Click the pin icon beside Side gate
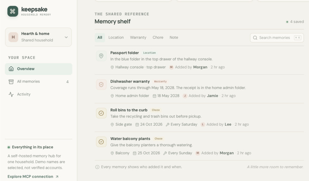Screen dimensions: 309x181 (x=112, y=124)
